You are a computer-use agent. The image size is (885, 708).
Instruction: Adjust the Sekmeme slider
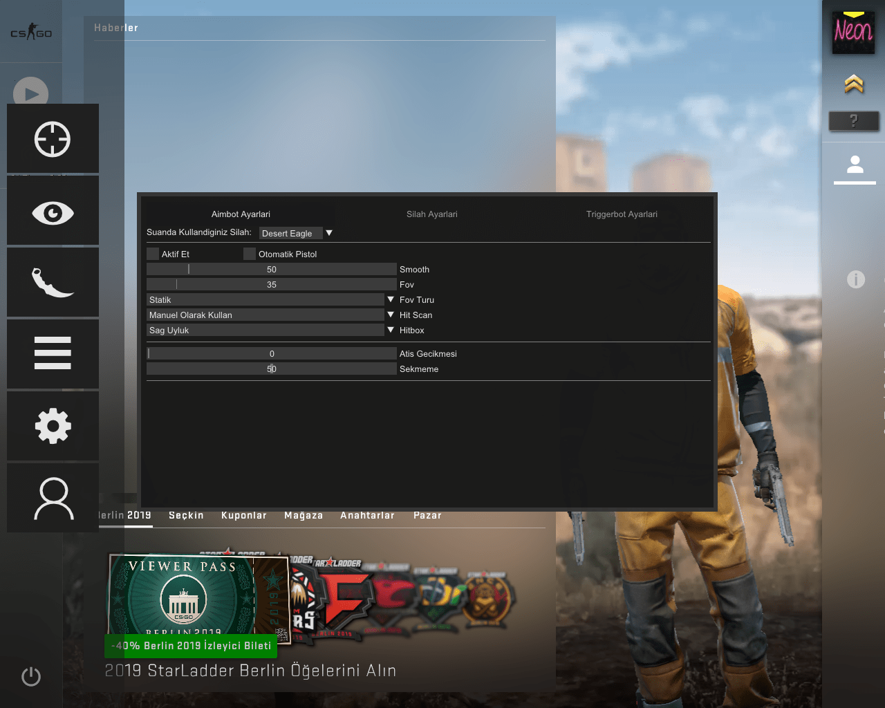coord(272,369)
